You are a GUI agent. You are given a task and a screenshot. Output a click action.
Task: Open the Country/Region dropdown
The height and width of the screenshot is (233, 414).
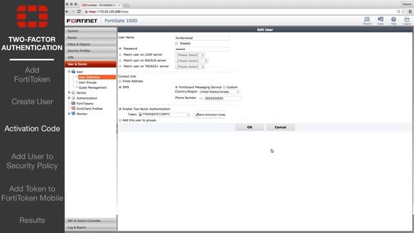pyautogui.click(x=219, y=92)
